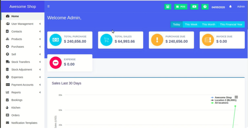Click the red Expense minus icon
248x131 pixels.
(x=56, y=63)
